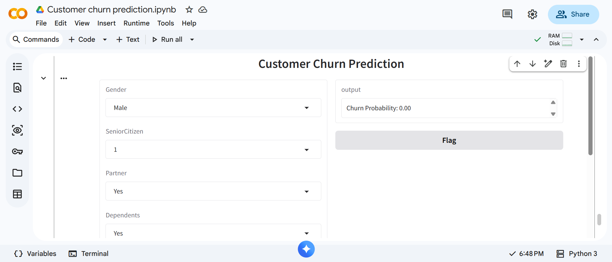Screen dimensions: 612x262
Task: Open the Gender dropdown
Action: click(213, 108)
